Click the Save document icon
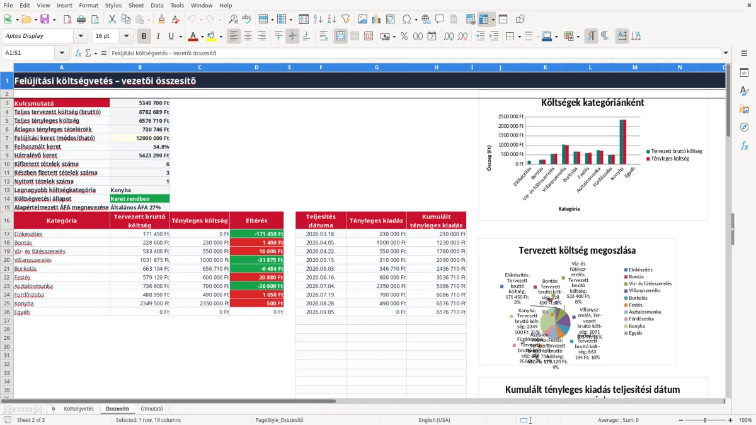The image size is (756, 425). pyautogui.click(x=45, y=20)
